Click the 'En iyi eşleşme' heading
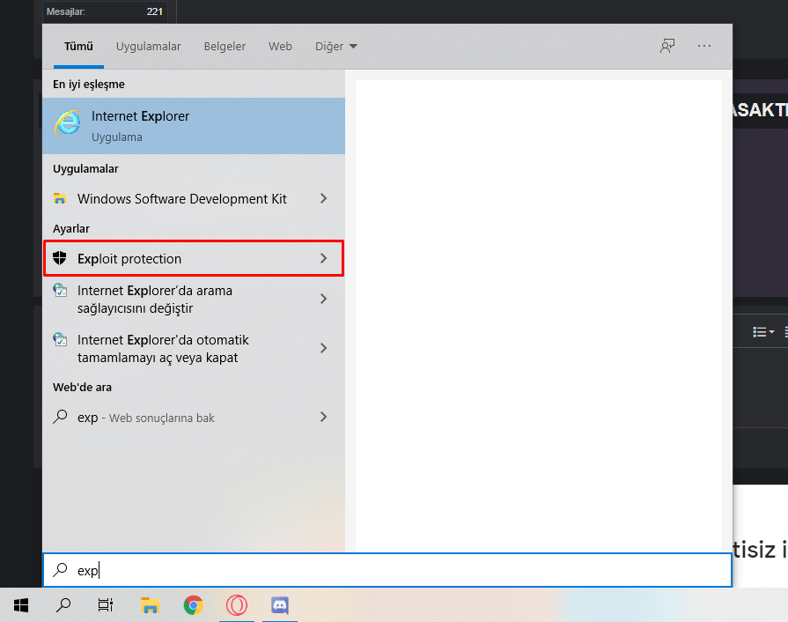Viewport: 788px width, 622px height. pos(89,84)
